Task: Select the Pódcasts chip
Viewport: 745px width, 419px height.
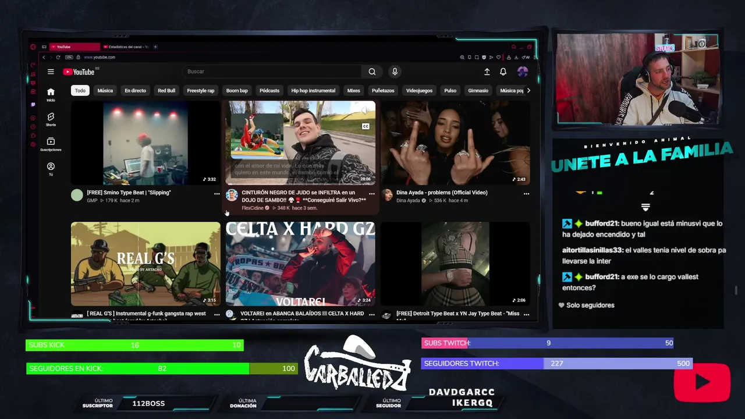Action: pyautogui.click(x=269, y=90)
